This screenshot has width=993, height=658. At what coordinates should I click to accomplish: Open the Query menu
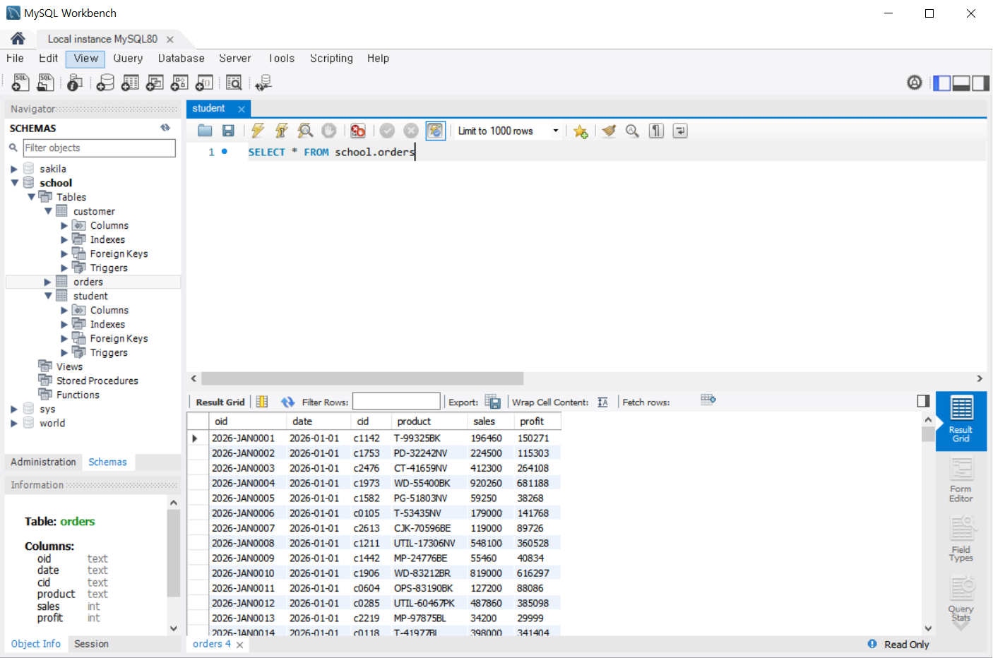point(128,59)
